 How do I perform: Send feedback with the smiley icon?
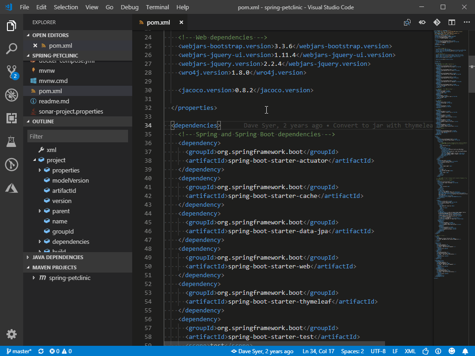click(451, 351)
